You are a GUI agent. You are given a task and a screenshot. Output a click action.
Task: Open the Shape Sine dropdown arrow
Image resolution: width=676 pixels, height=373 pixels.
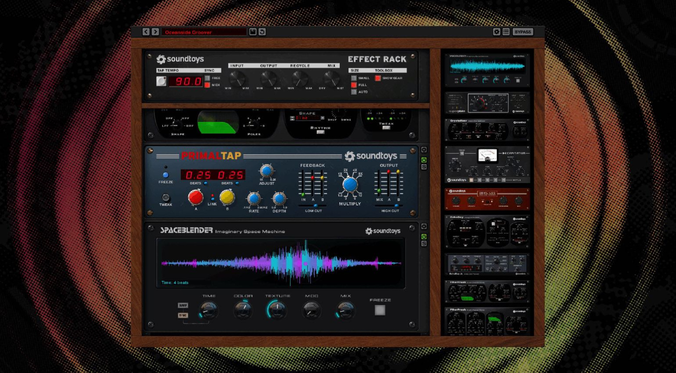pos(323,118)
